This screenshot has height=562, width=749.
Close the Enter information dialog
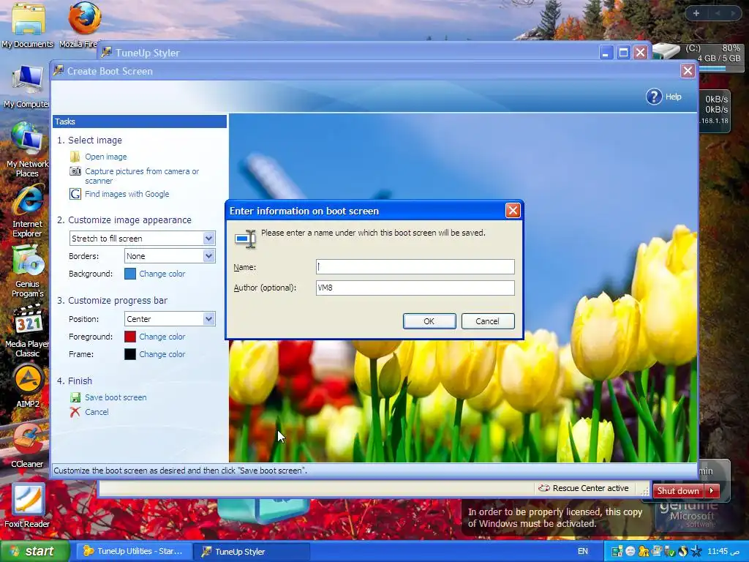[x=513, y=211]
